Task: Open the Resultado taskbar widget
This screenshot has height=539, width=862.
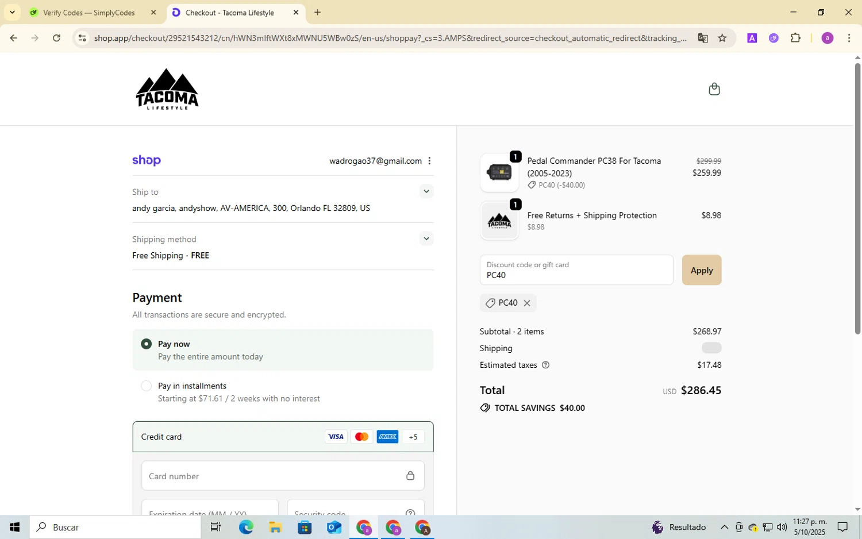Action: coord(679,527)
